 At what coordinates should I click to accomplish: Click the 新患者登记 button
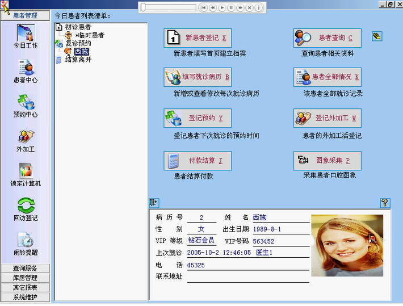click(198, 38)
